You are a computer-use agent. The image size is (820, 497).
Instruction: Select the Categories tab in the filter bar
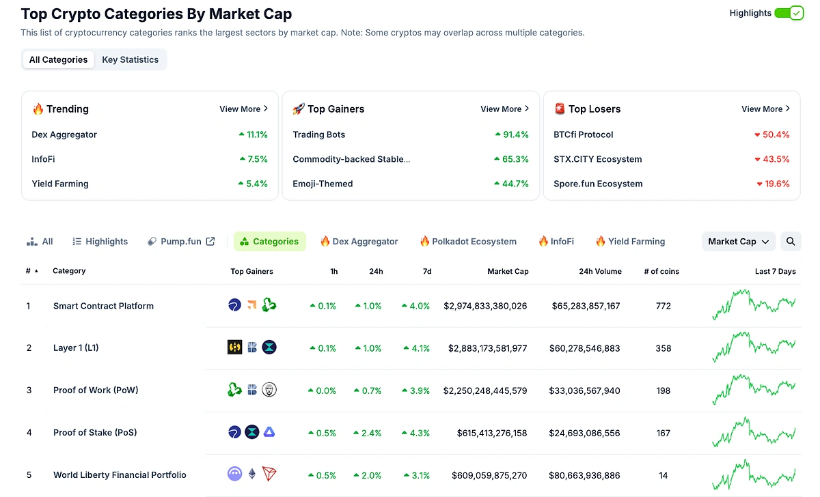(x=269, y=241)
